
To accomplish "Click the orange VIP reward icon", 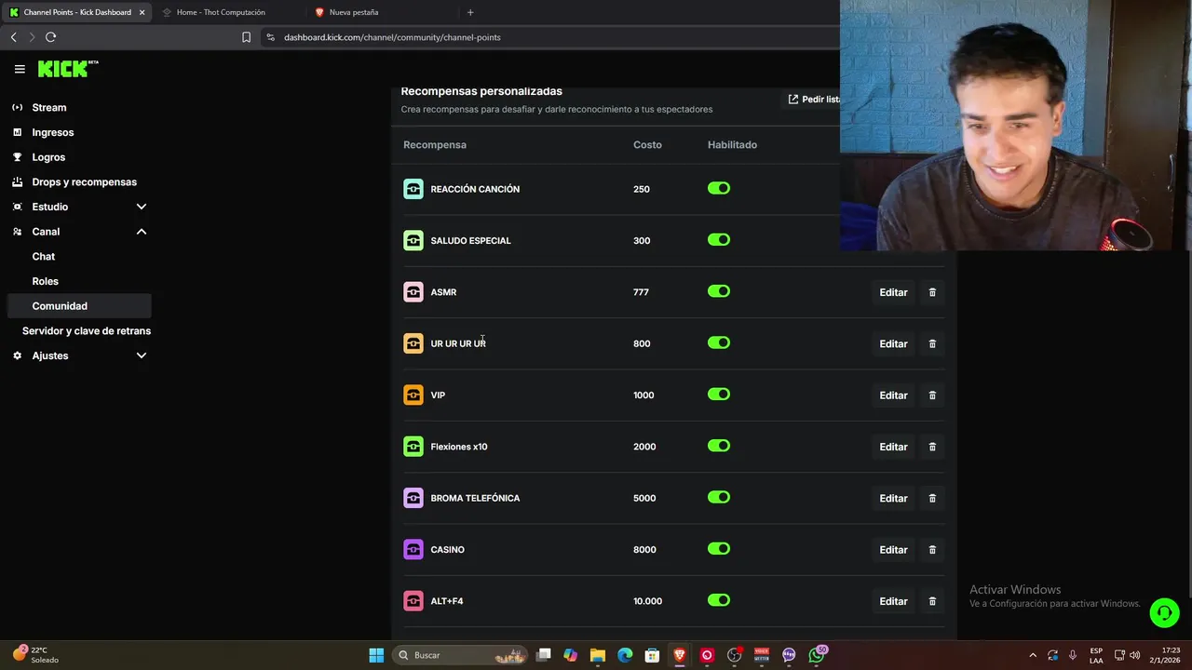I will [x=413, y=395].
